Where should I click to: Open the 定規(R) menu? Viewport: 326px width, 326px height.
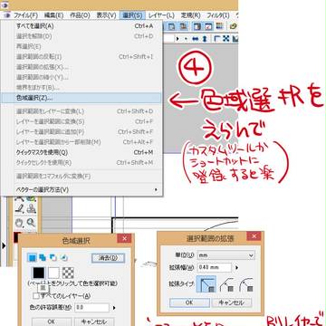point(191,15)
